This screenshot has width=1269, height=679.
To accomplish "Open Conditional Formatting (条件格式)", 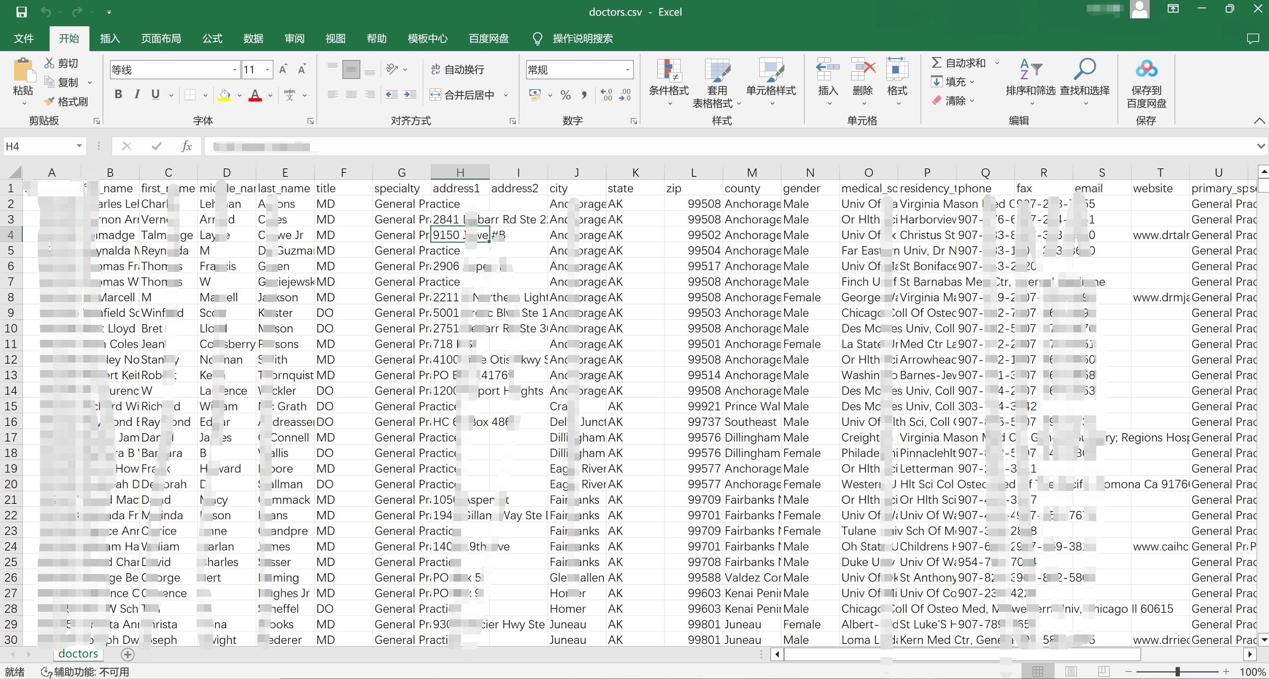I will coord(668,82).
